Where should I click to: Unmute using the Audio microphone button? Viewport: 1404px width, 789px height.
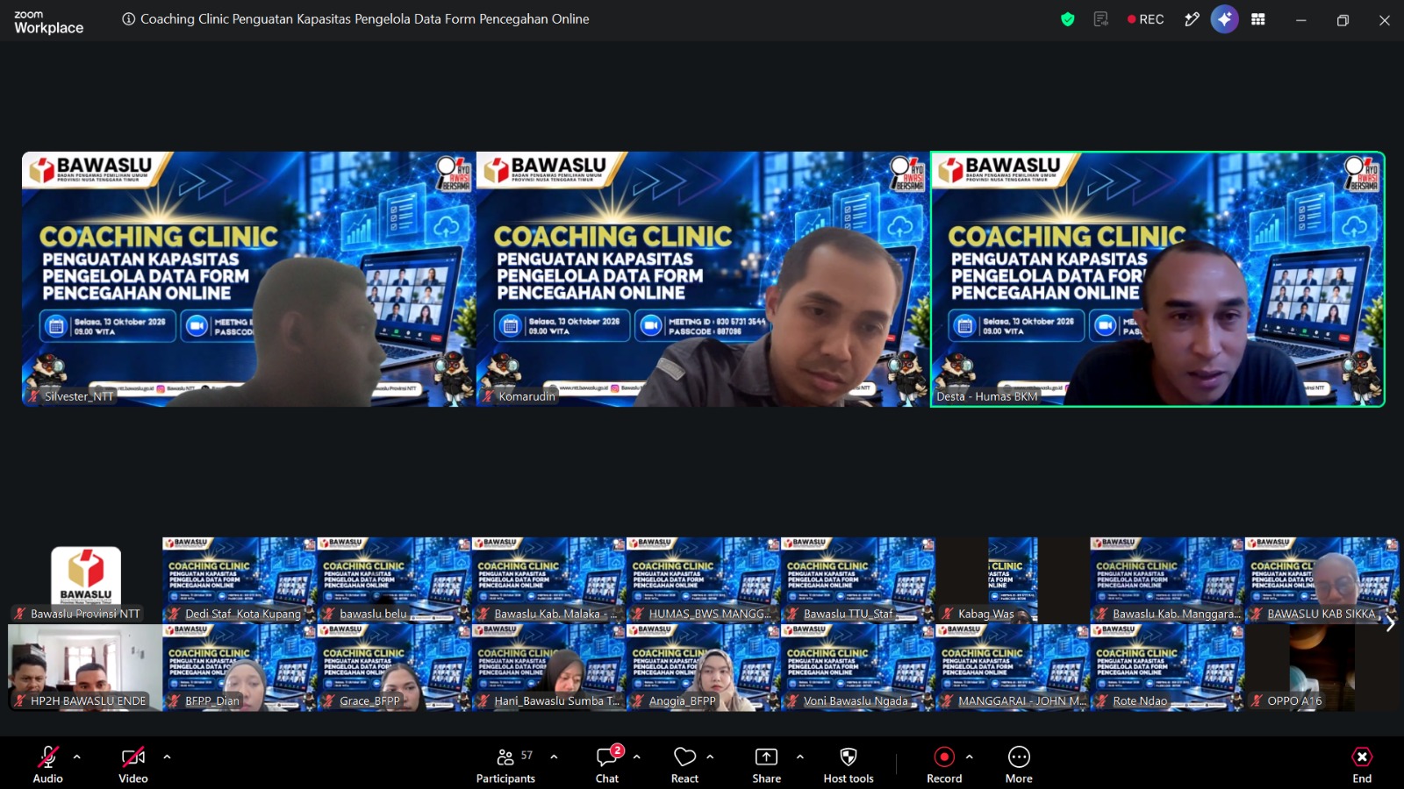pyautogui.click(x=48, y=764)
